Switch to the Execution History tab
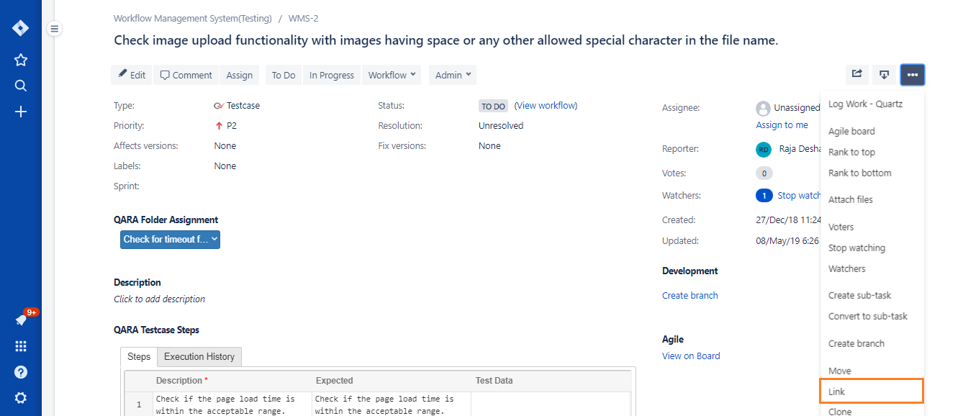 point(199,357)
